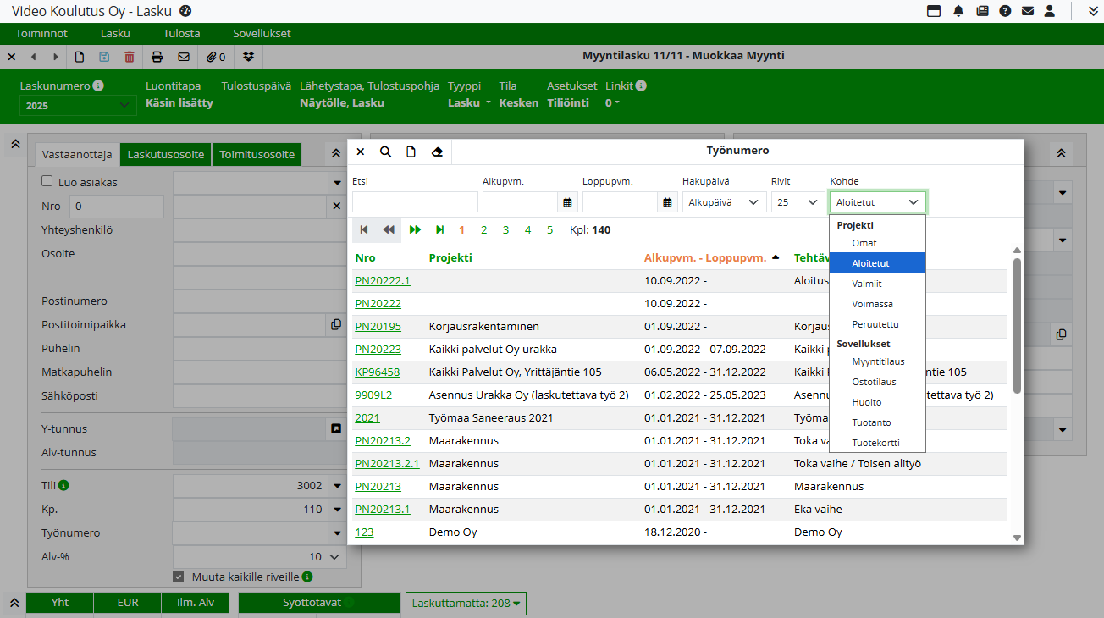Select Valmiit in Kohde dropdown list

click(866, 284)
